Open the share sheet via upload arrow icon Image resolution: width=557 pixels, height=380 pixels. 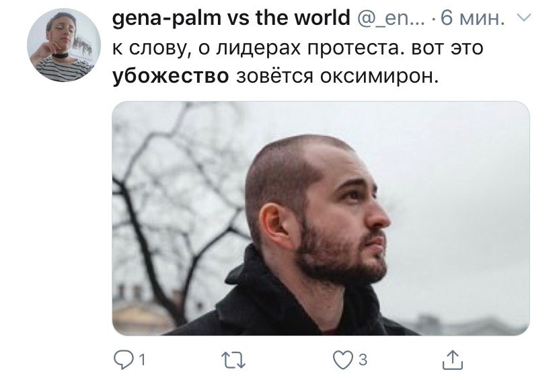click(x=453, y=360)
